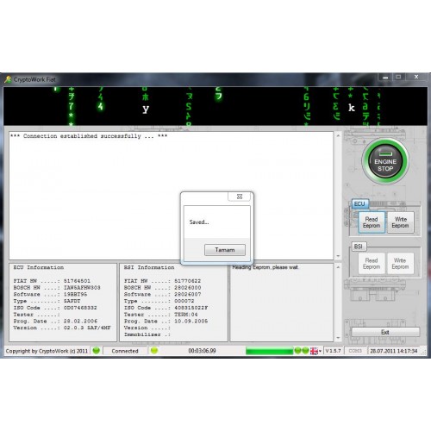Close the Saved dialog with X

(240, 197)
